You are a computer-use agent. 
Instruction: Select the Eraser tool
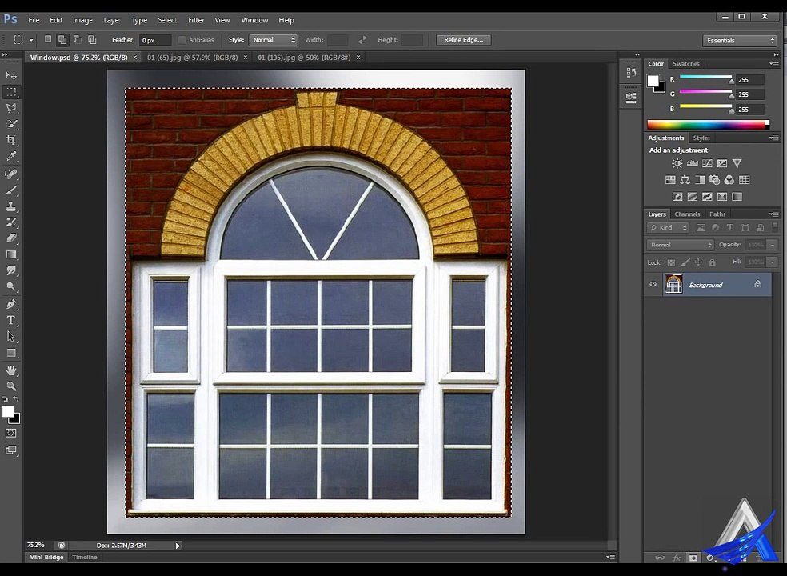click(11, 238)
